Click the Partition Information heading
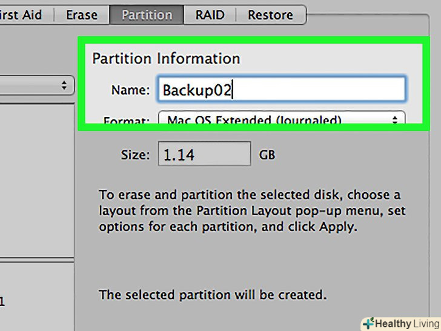This screenshot has width=441, height=331. (x=166, y=59)
